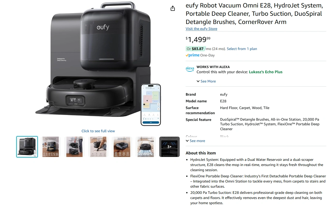
Task: Click the main eufy robot vacuum image
Action: pos(98,64)
